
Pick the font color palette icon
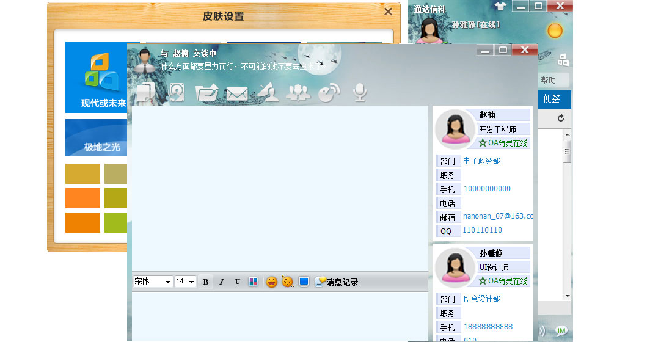(253, 282)
